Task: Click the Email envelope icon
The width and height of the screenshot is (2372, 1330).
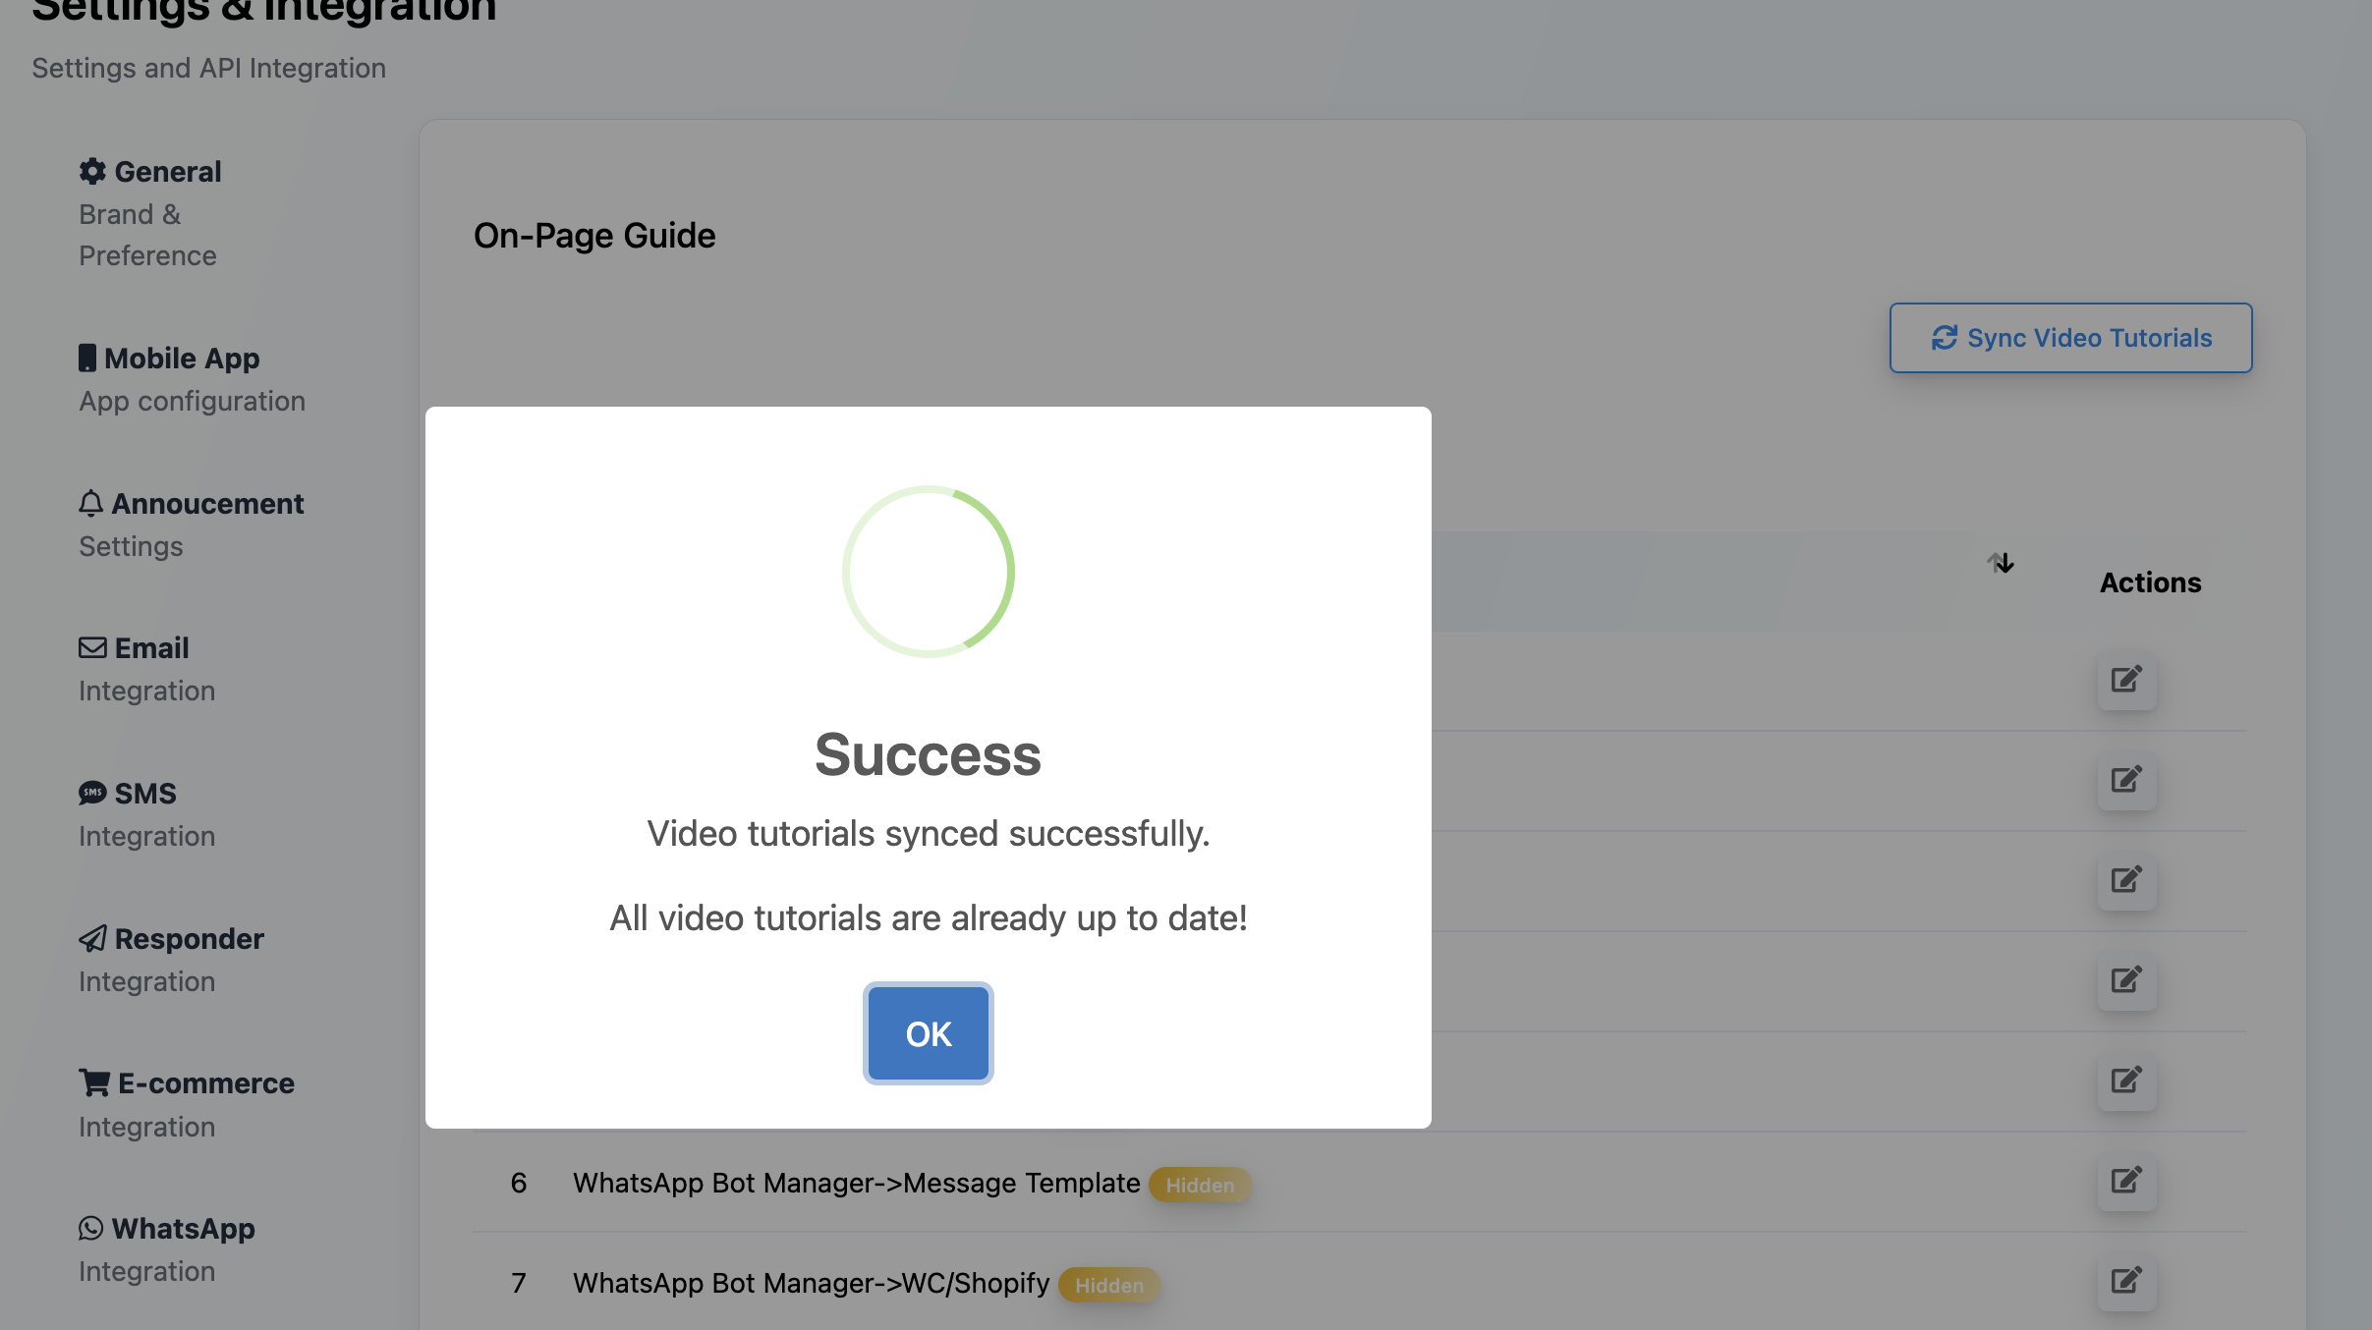Action: coord(92,648)
